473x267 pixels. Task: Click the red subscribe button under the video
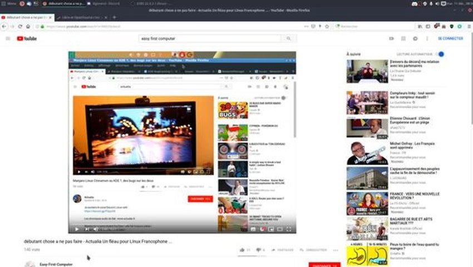point(324,265)
